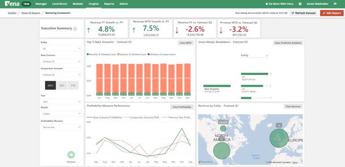The width and height of the screenshot is (345, 167).
Task: Select the YTD period toggle
Action: (x=73, y=86)
